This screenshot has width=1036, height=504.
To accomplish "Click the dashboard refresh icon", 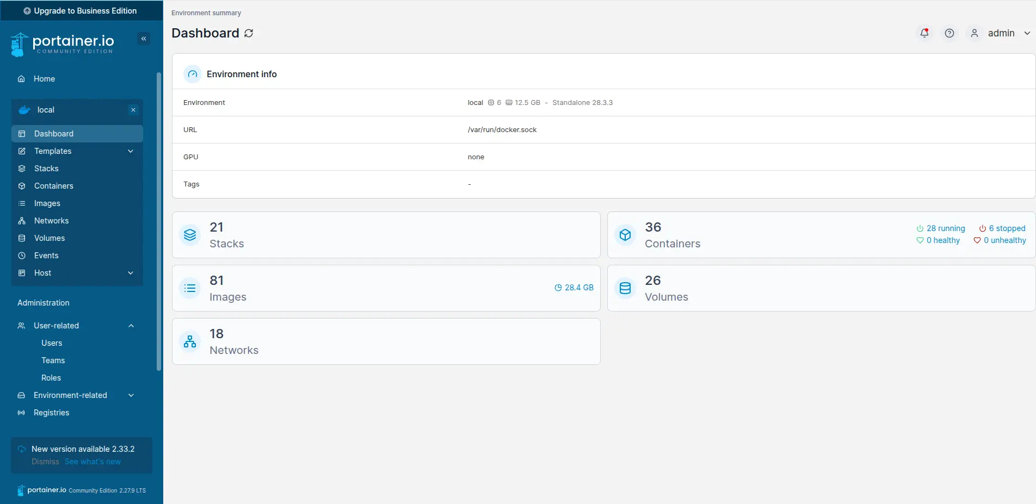I will point(249,33).
